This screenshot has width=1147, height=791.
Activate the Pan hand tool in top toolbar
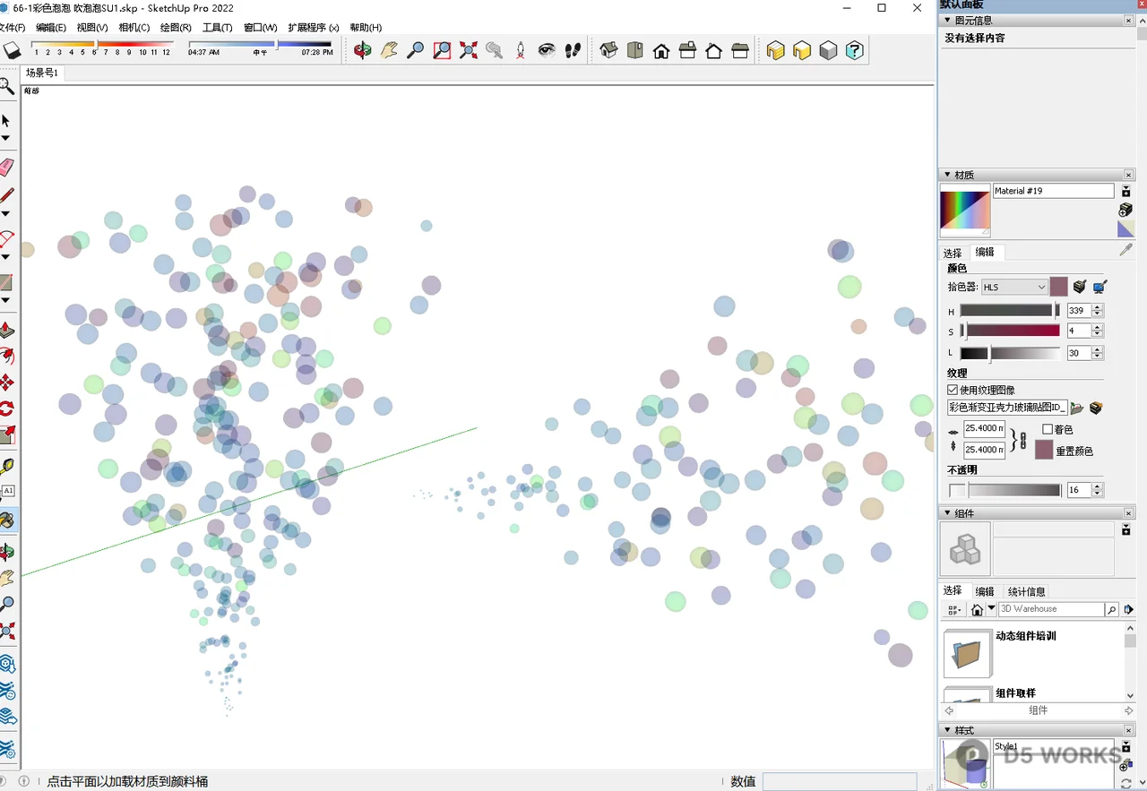coord(389,50)
